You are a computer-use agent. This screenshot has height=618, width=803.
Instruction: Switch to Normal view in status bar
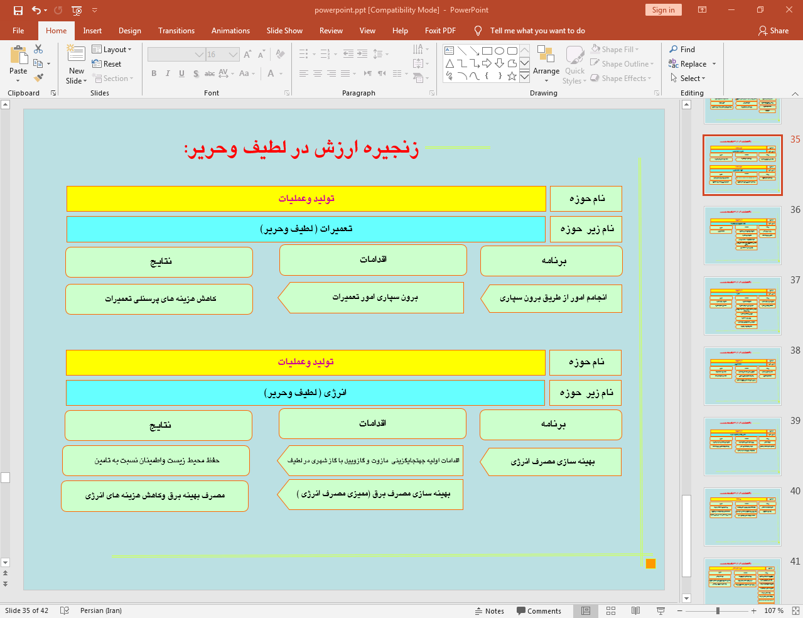pyautogui.click(x=586, y=610)
